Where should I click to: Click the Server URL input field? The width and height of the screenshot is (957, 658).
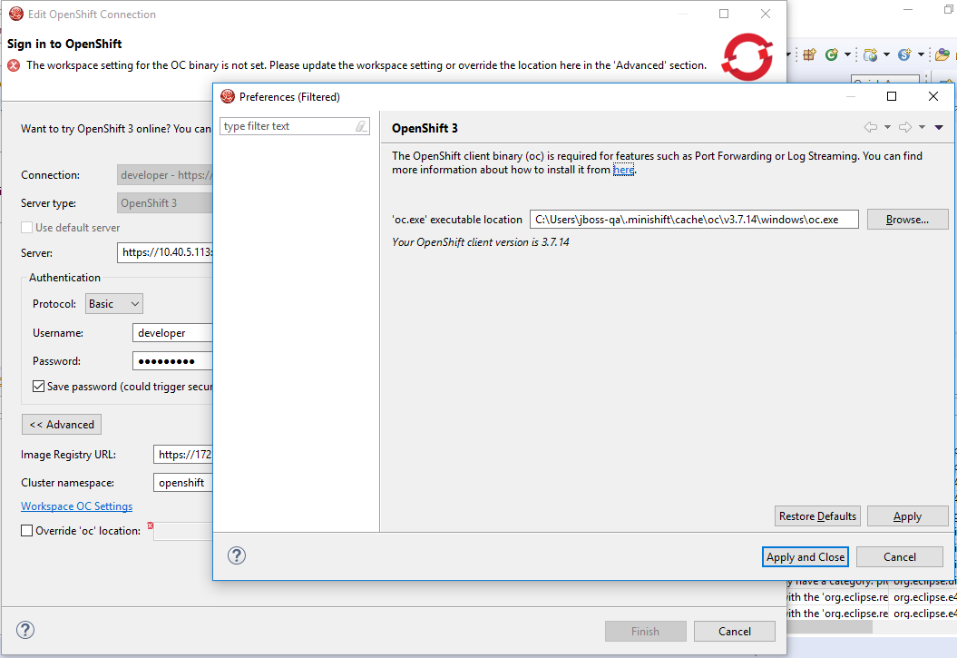pyautogui.click(x=165, y=252)
